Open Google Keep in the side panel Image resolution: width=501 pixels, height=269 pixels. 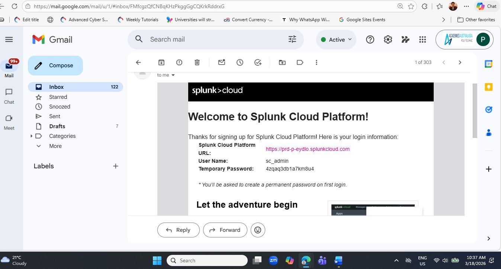(x=488, y=86)
